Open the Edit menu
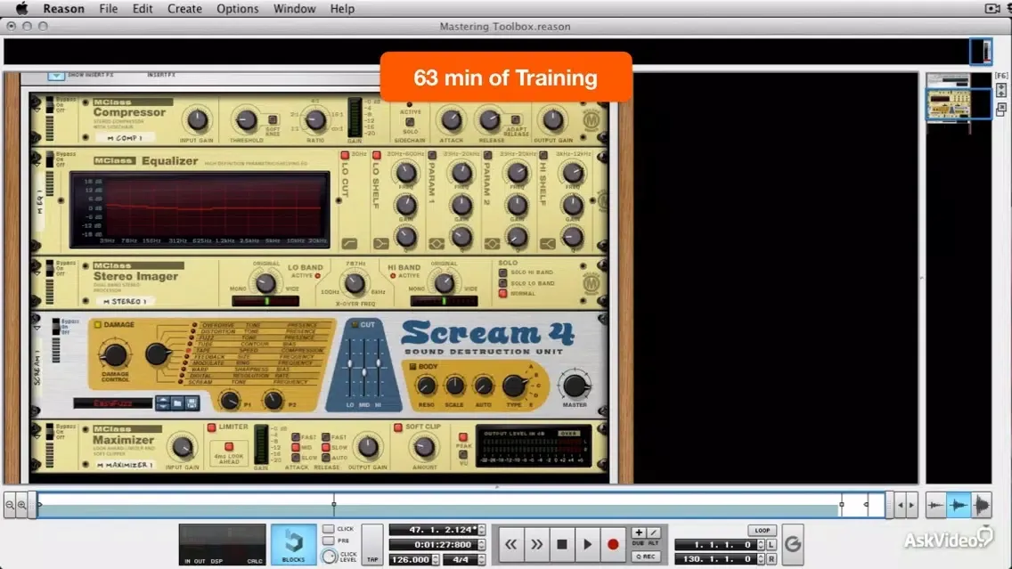The image size is (1012, 569). 143,8
